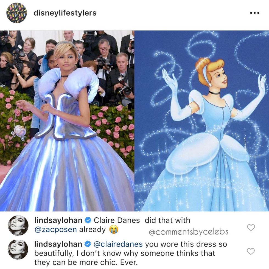Open lindsaylohan username in second comment
The height and width of the screenshot is (269, 269).
(x=58, y=244)
